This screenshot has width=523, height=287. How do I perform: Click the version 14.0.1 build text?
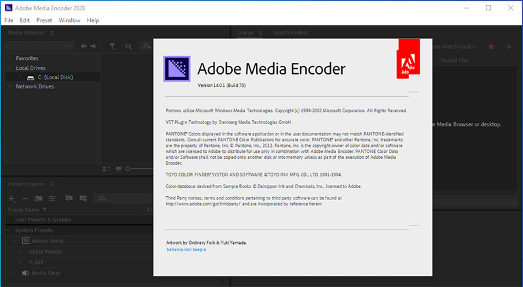222,86
